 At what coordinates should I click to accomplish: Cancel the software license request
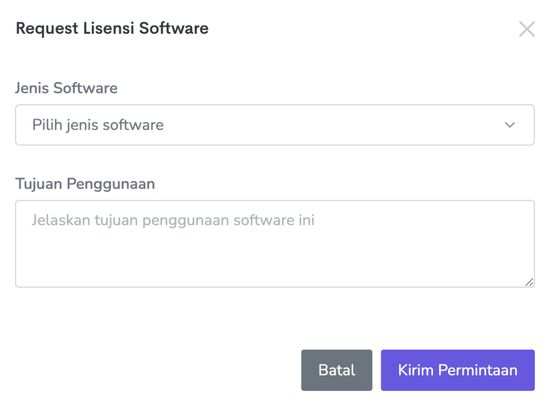(337, 370)
